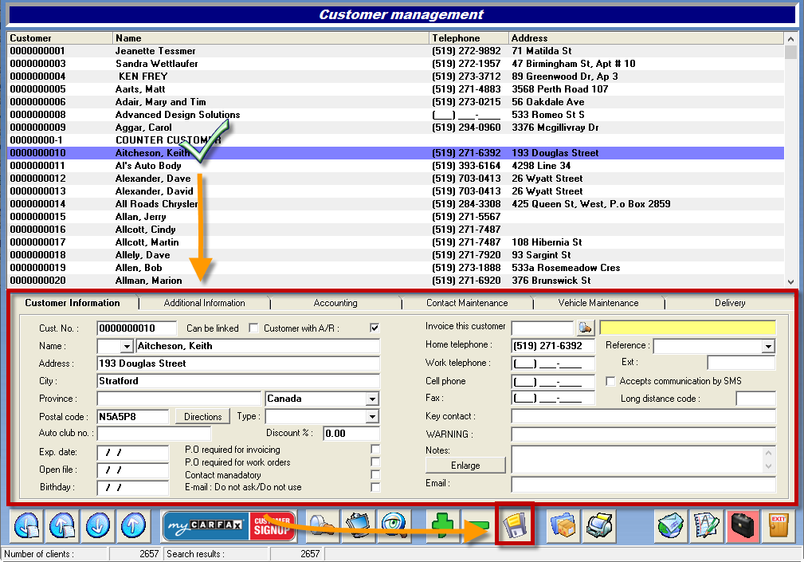Click the black briefcase icon

(x=743, y=525)
